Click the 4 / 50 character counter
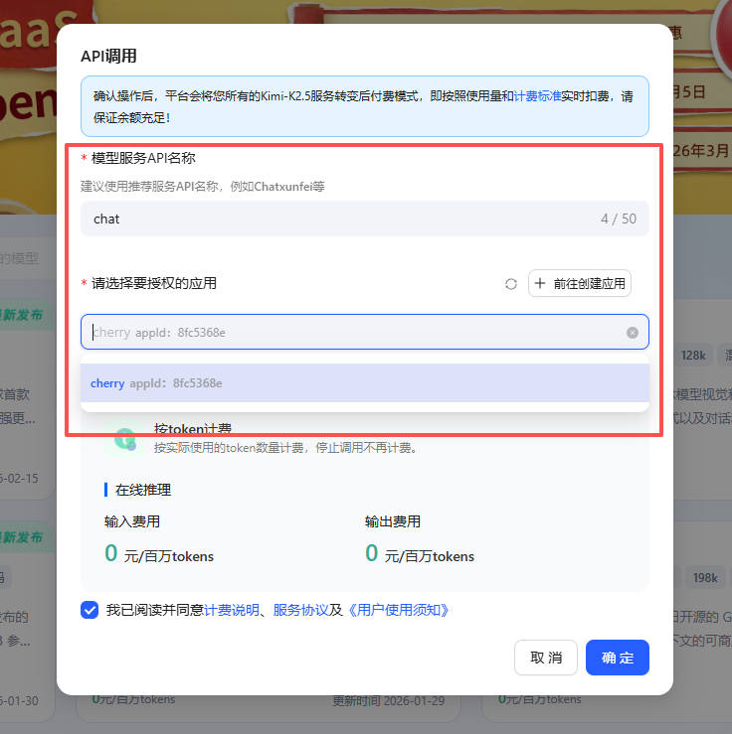This screenshot has height=734, width=732. (618, 219)
